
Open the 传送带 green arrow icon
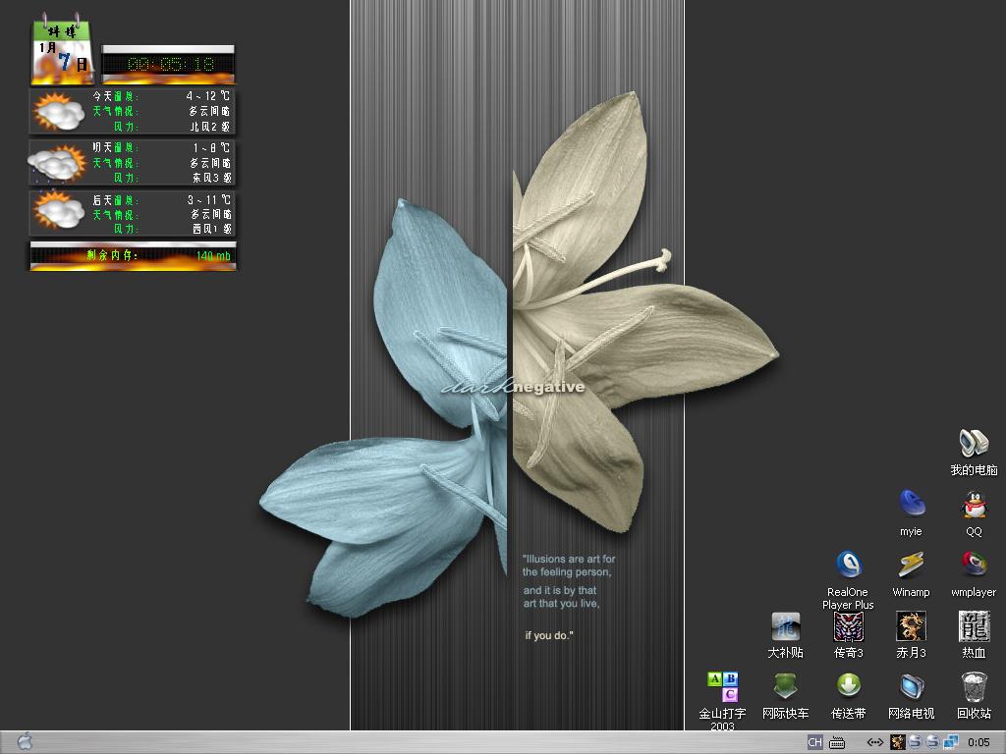(849, 686)
